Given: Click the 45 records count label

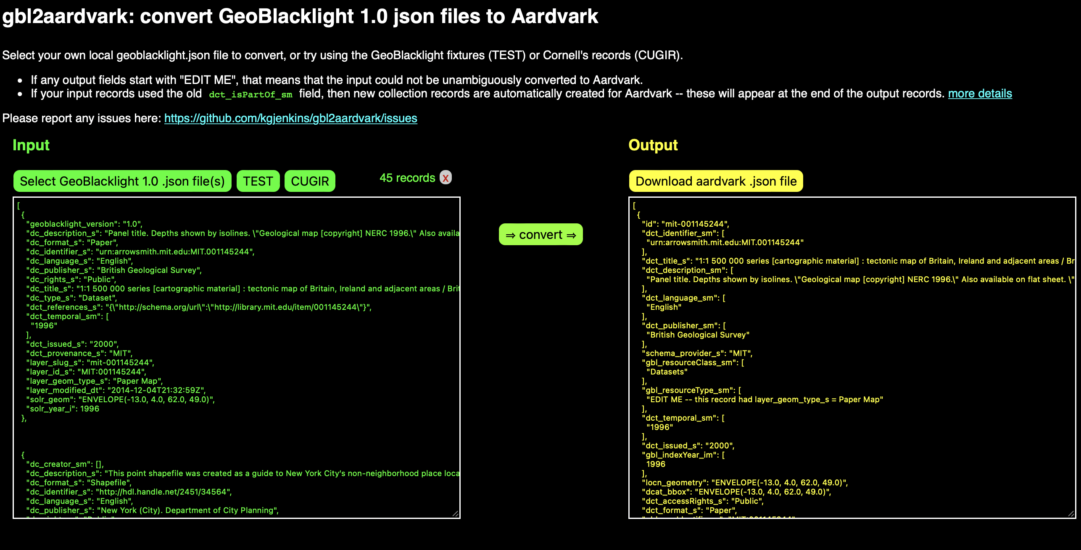Looking at the screenshot, I should click(407, 178).
